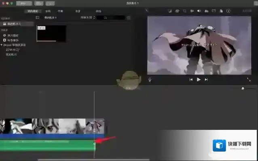This screenshot has height=161, width=258.
Task: Open the 所有片段 clip filter dropdown
Action: (88, 17)
